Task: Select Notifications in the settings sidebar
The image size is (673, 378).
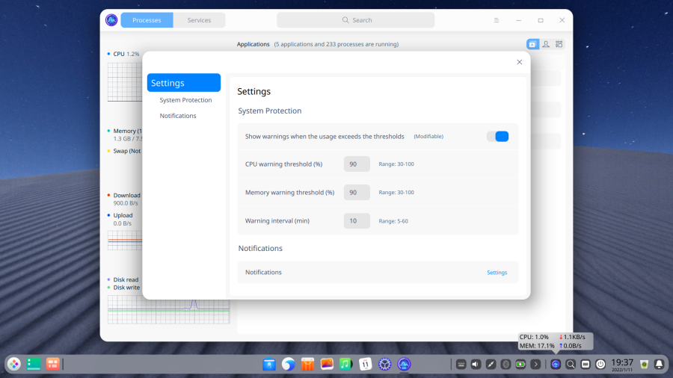Action: click(x=178, y=116)
